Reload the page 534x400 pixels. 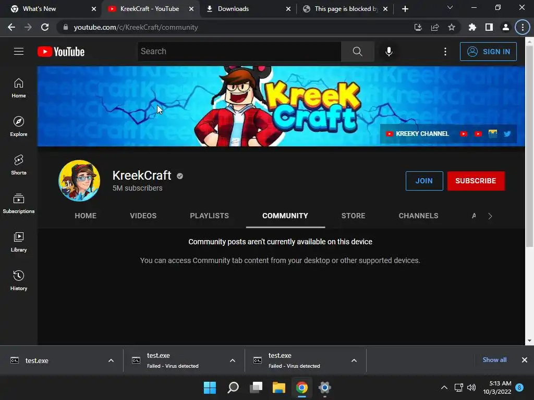point(45,27)
